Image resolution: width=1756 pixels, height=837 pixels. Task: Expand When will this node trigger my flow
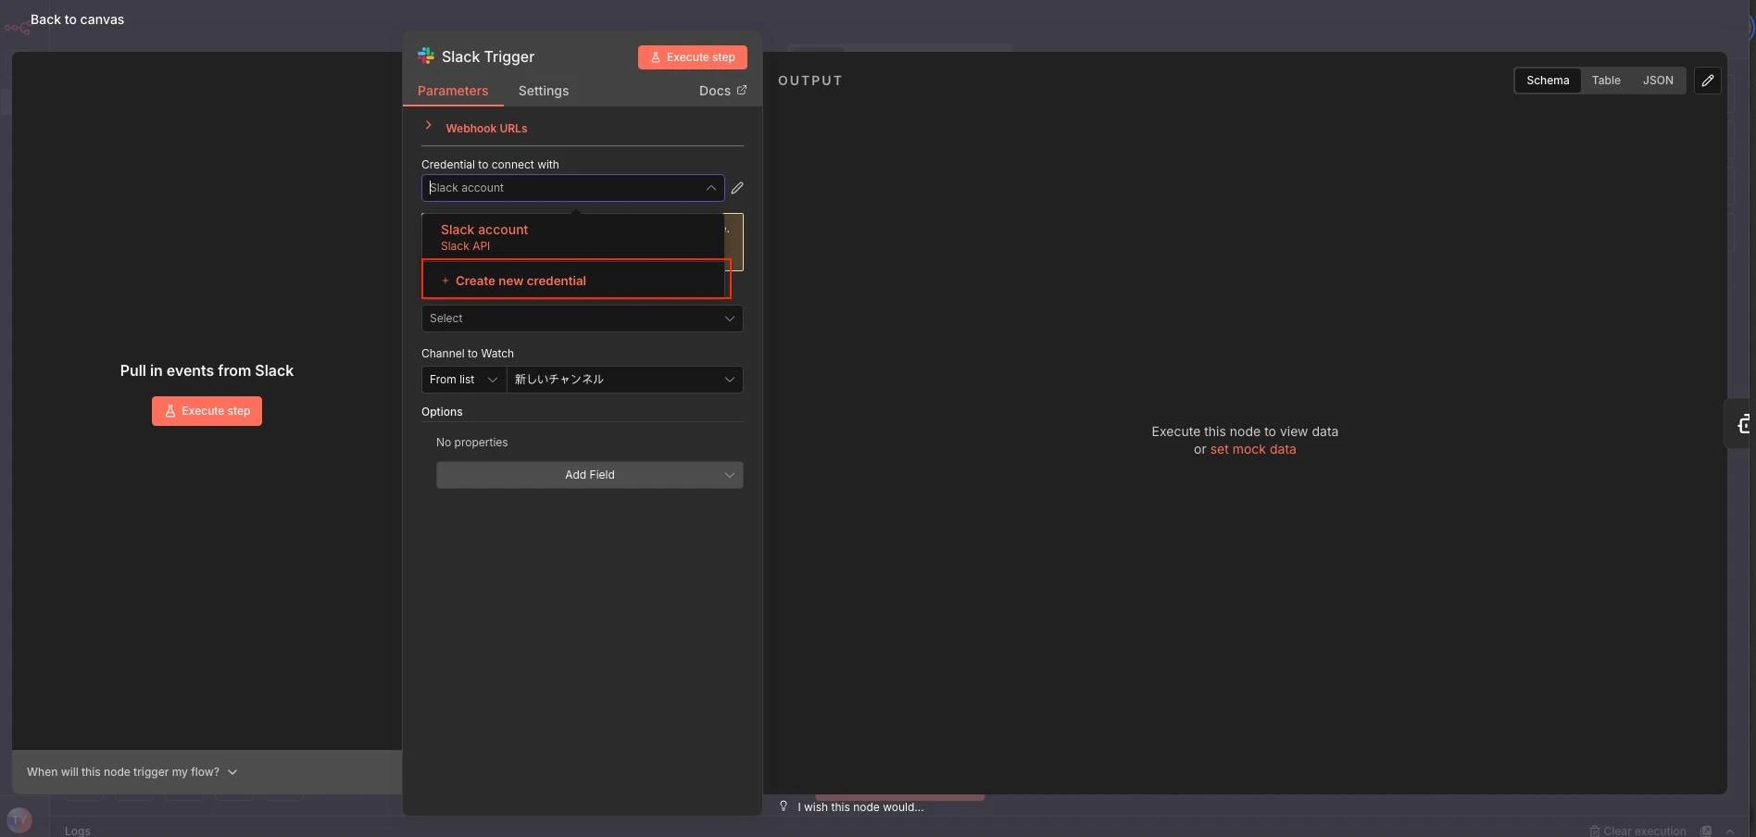[132, 772]
